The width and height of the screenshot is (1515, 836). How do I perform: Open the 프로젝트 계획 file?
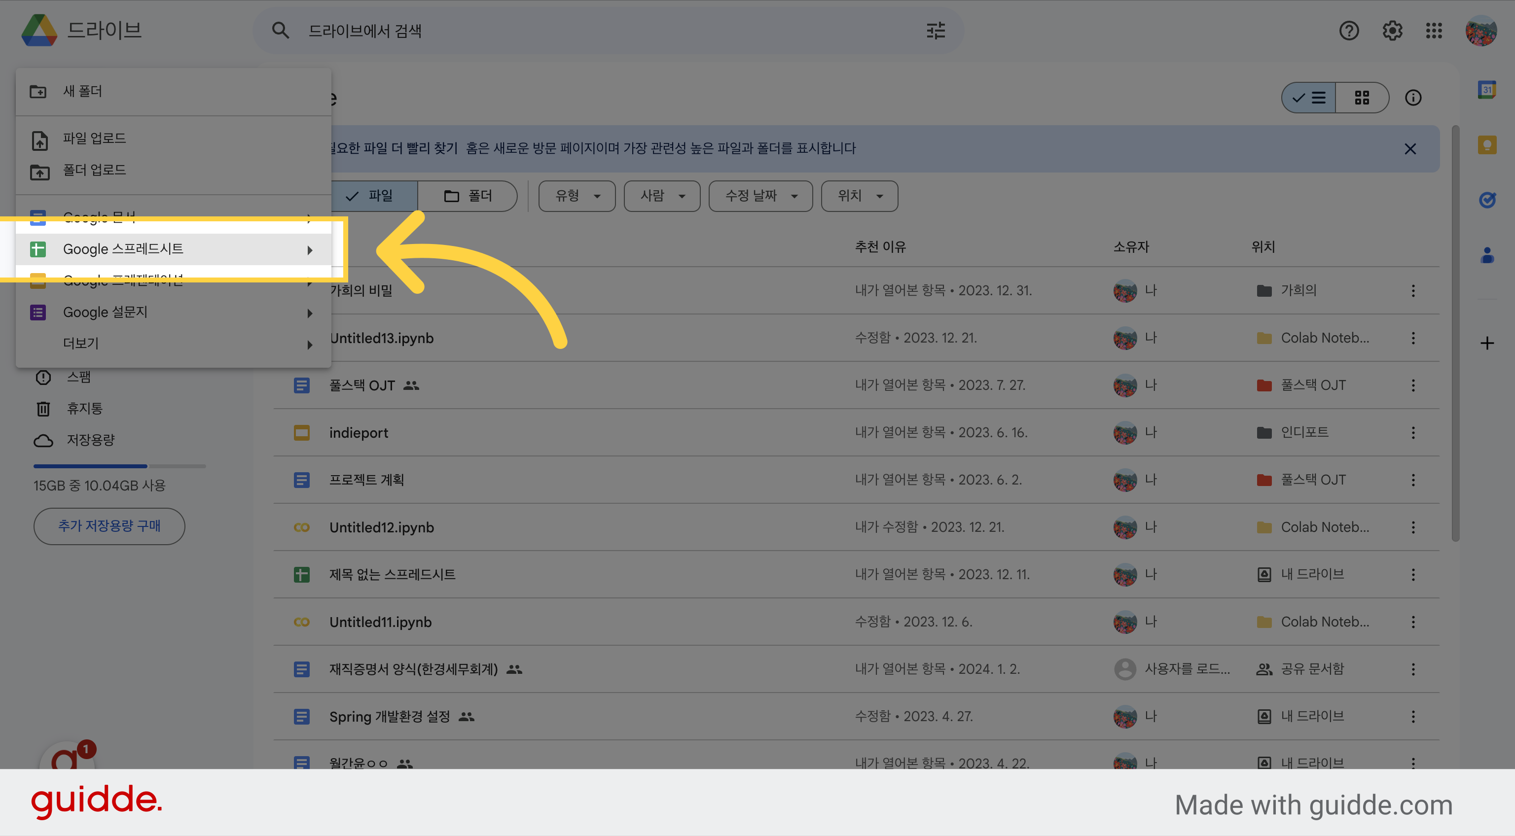(x=366, y=480)
